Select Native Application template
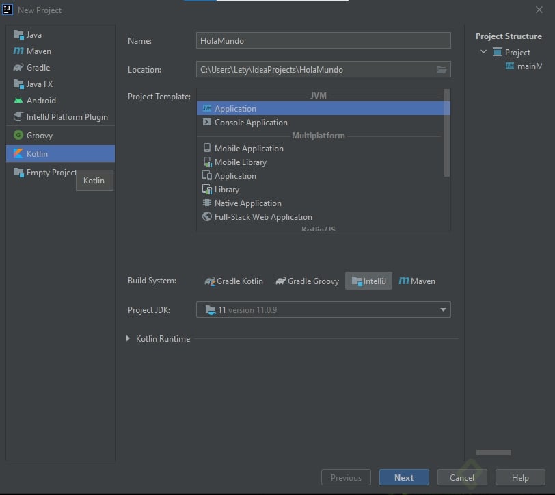Image resolution: width=555 pixels, height=495 pixels. point(321,203)
